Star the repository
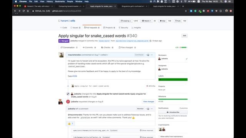This screenshot has height=138, width=246. tap(163, 21)
